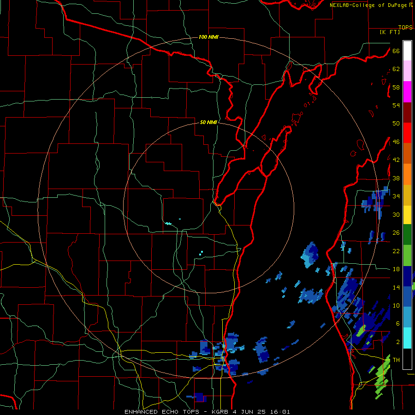
Task: Click the '4 JUN 25' date in the footer
Action: 249,412
